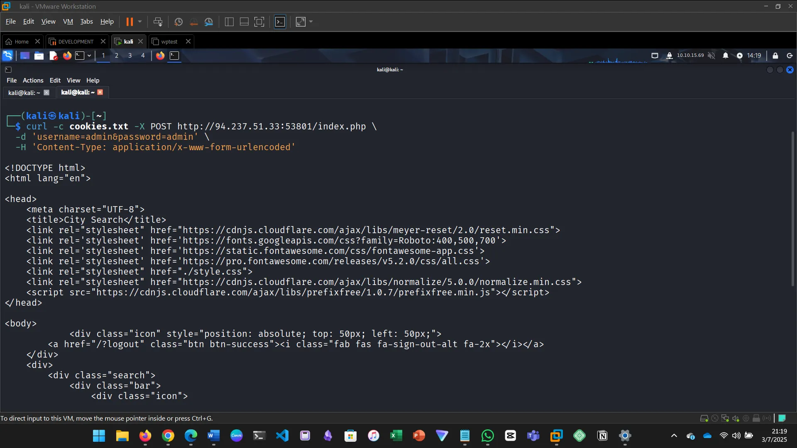Close the active kali@kali terminal tab

click(100, 92)
